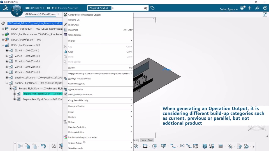Collapse side panel with left chevron
This screenshot has height=151, width=269.
pyautogui.click(x=154, y=18)
